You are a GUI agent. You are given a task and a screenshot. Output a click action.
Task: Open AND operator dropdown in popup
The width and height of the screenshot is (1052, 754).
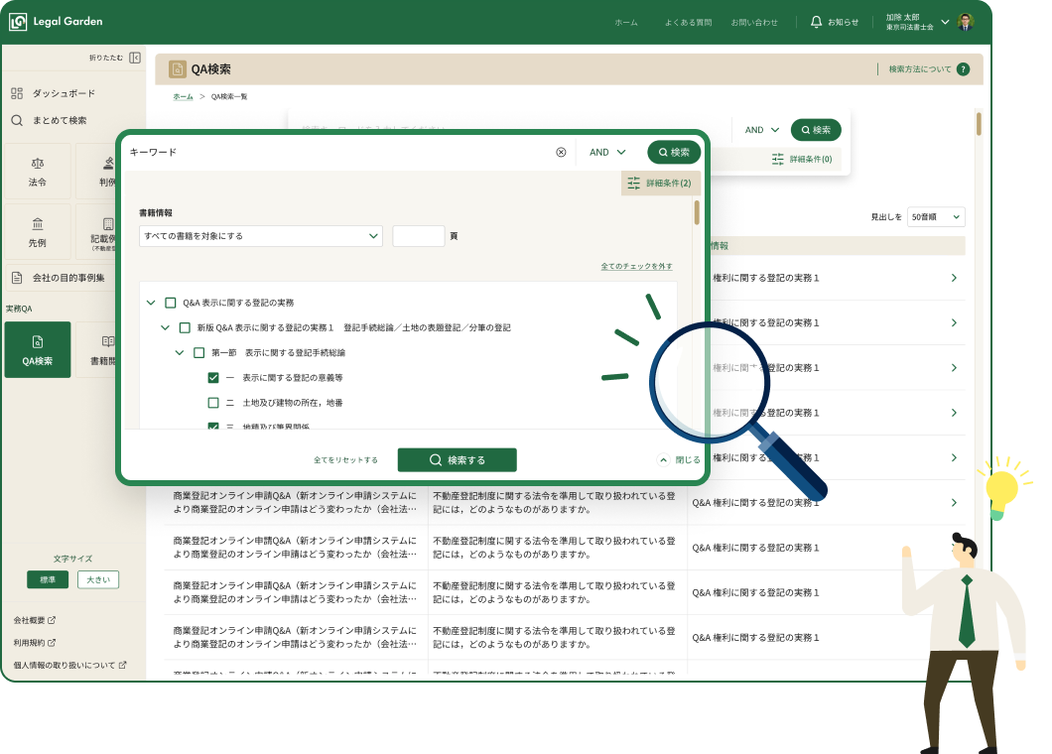607,152
